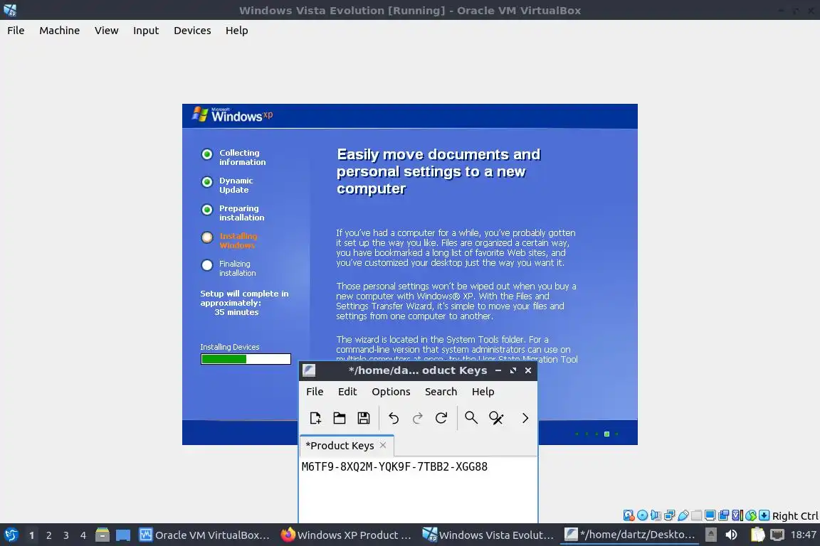Open the editor's Help menu
Image resolution: width=820 pixels, height=546 pixels.
(x=483, y=391)
